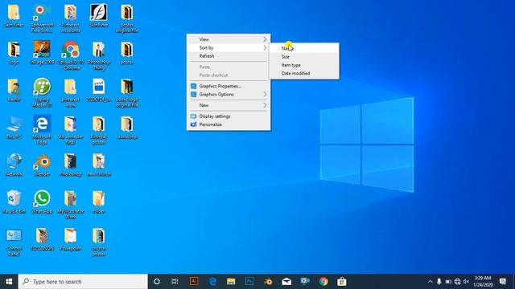Viewport: 515px width, 289px height.
Task: Sort icons by Date modified
Action: 304,73
